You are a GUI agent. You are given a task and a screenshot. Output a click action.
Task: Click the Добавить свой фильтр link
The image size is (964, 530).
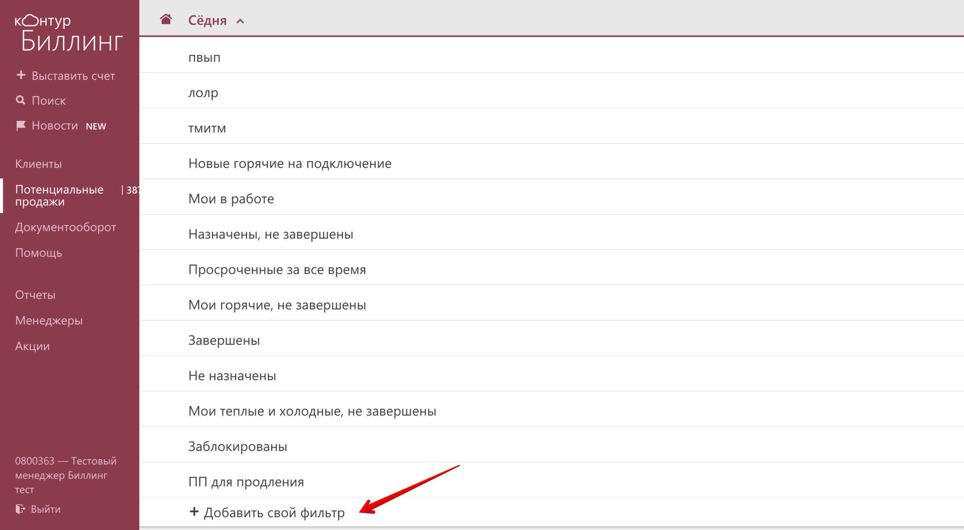[274, 512]
